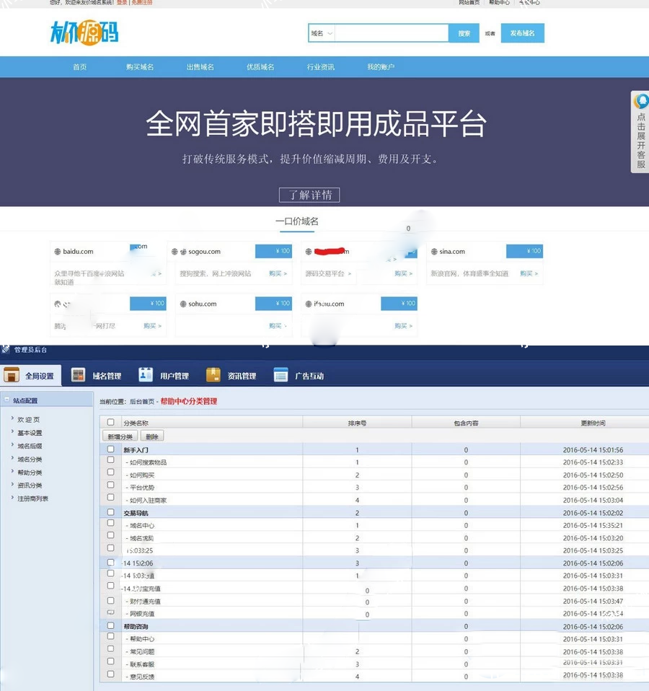649x691 pixels.
Task: Open 我的账户 navigation item
Action: point(381,67)
